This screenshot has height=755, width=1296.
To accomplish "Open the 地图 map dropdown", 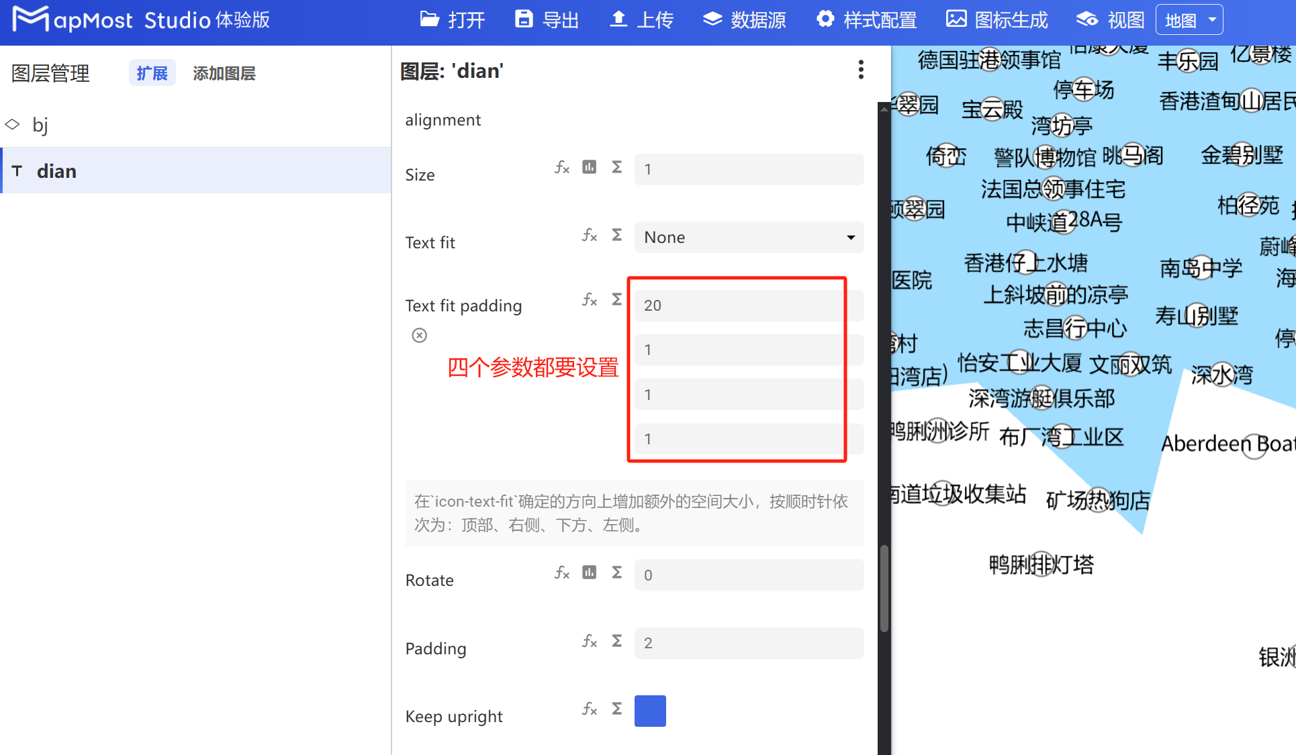I will coord(1189,19).
